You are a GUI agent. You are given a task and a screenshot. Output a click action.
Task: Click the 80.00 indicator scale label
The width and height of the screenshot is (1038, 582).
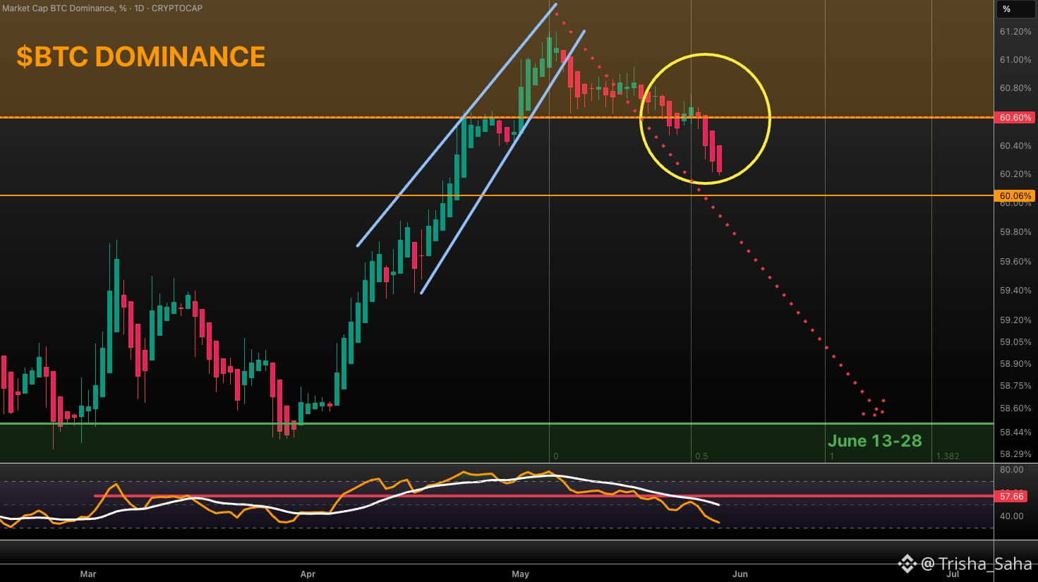tap(1011, 470)
